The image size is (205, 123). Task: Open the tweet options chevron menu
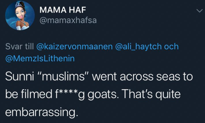pyautogui.click(x=199, y=11)
